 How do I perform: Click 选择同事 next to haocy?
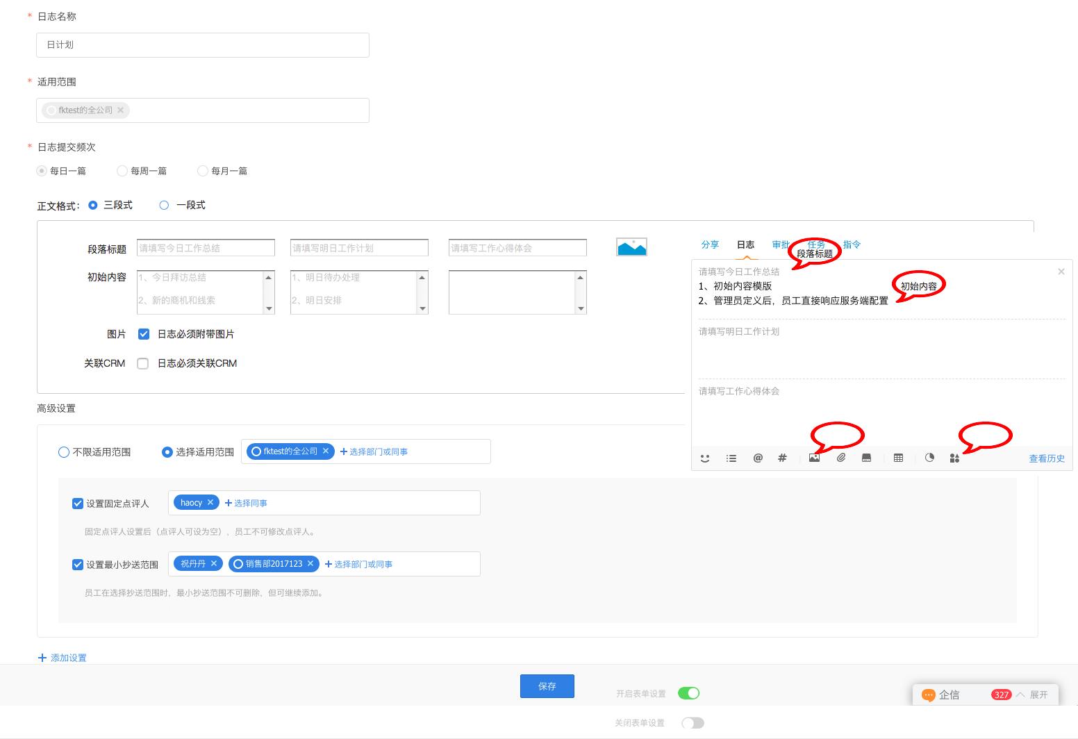point(246,503)
